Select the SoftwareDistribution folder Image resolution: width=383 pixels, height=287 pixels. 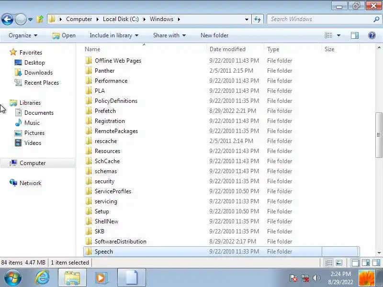[121, 242]
